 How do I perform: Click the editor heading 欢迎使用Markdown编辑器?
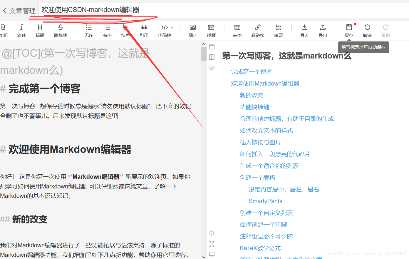(x=70, y=149)
